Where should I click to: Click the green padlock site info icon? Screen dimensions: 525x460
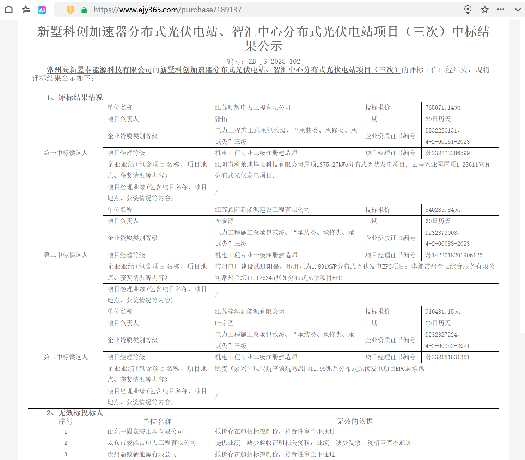coord(84,10)
